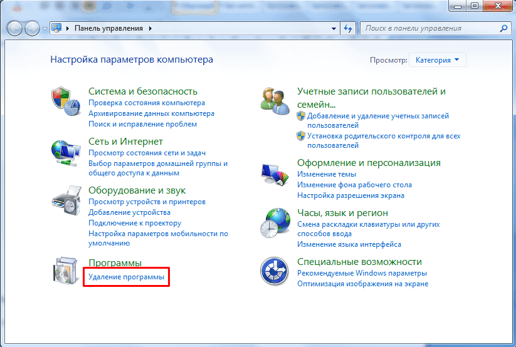The height and width of the screenshot is (347, 516).
Task: Click Добавление и удаление учетных записей пользователей
Action: tap(378, 120)
